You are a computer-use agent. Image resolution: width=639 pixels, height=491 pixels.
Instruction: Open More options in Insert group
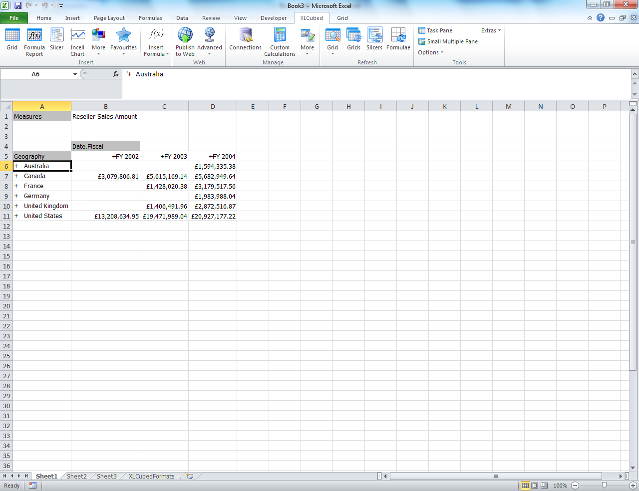tap(98, 42)
